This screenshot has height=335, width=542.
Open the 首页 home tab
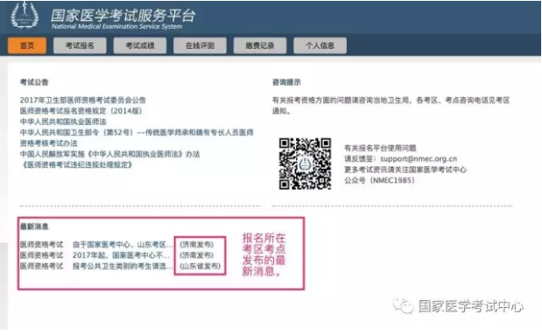(x=27, y=45)
